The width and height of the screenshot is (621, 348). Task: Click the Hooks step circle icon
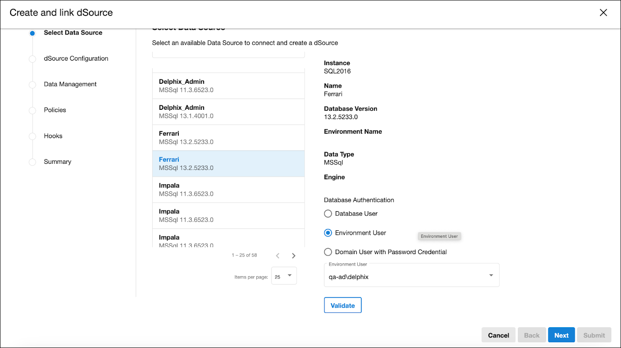(x=32, y=136)
